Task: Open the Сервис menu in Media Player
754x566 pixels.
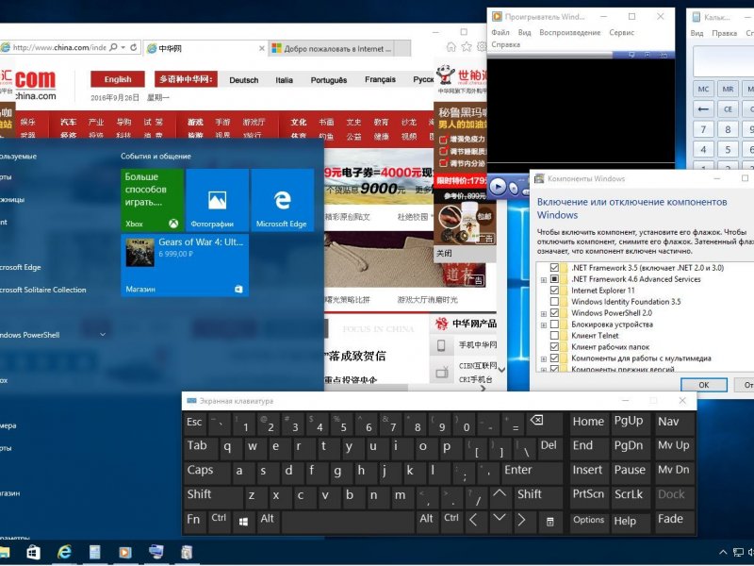Action: (621, 32)
